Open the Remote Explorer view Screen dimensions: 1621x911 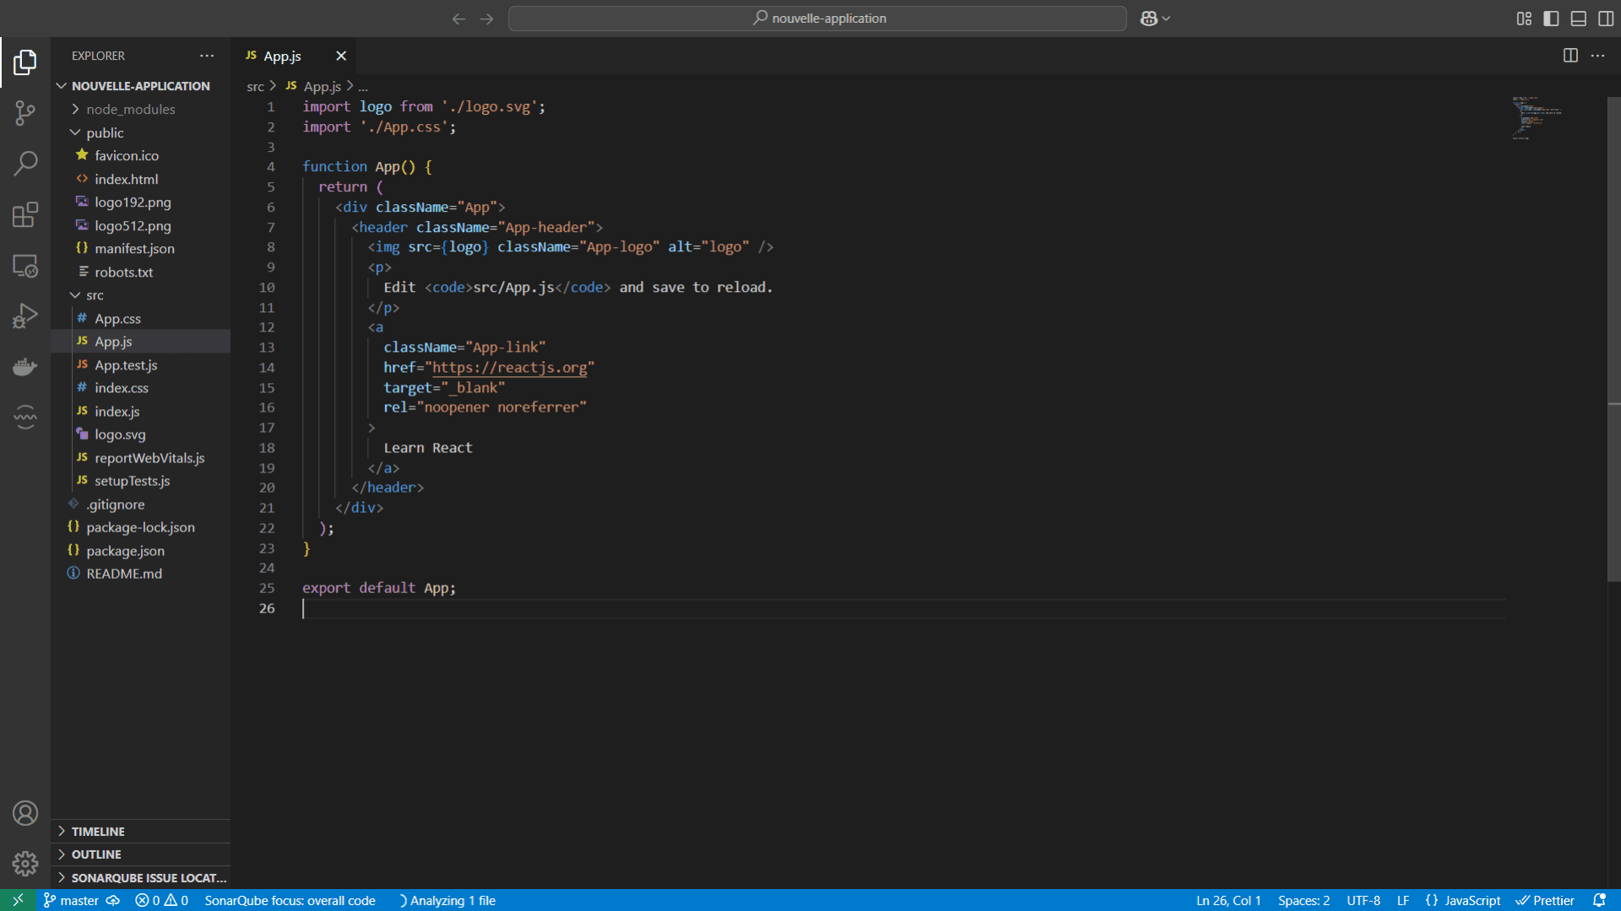(25, 266)
